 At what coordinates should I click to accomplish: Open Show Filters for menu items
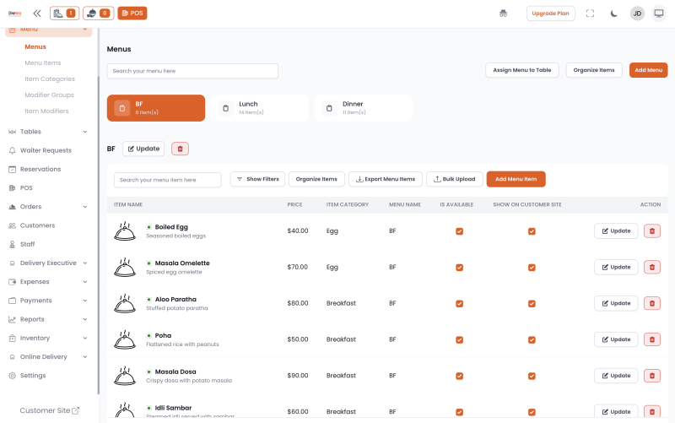pyautogui.click(x=257, y=179)
